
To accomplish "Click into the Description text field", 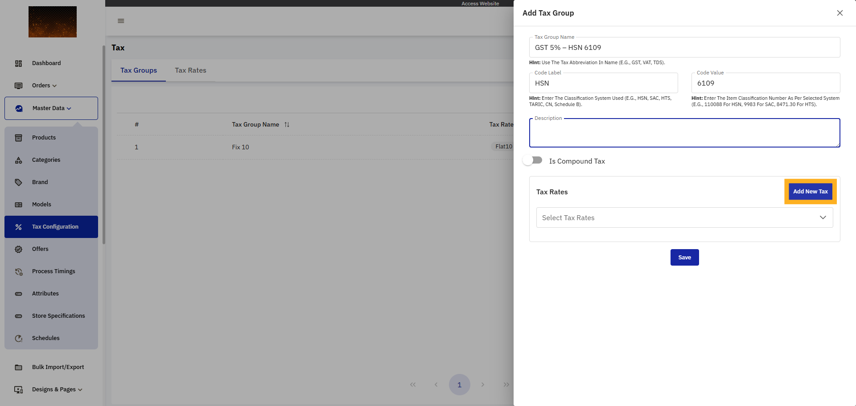I will 684,133.
